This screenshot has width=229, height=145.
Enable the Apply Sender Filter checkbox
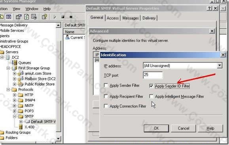(106, 85)
